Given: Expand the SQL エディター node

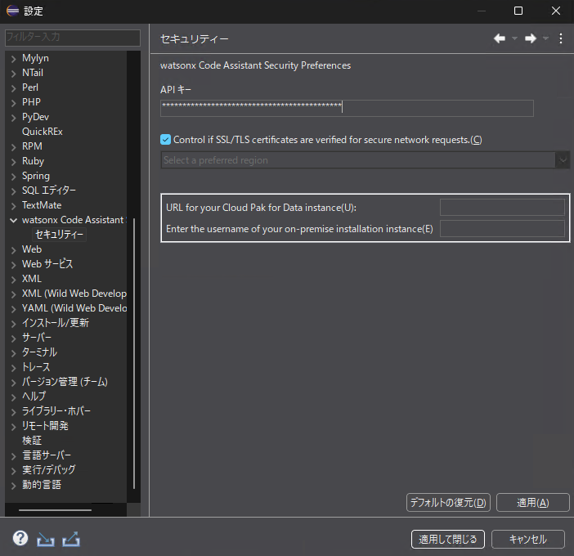Looking at the screenshot, I should click(x=14, y=191).
